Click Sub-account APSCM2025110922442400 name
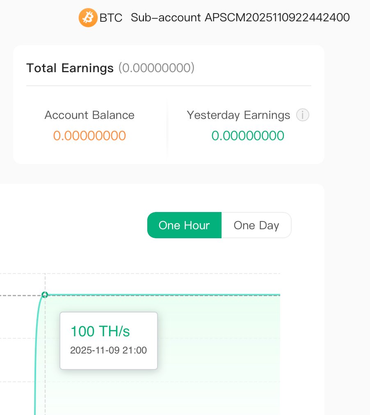The width and height of the screenshot is (370, 415). (x=240, y=18)
